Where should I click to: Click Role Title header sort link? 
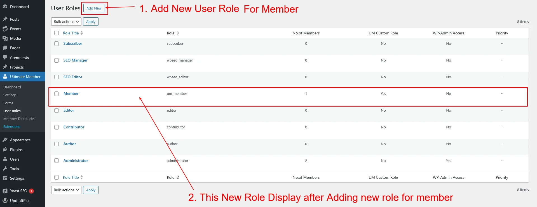pyautogui.click(x=71, y=33)
